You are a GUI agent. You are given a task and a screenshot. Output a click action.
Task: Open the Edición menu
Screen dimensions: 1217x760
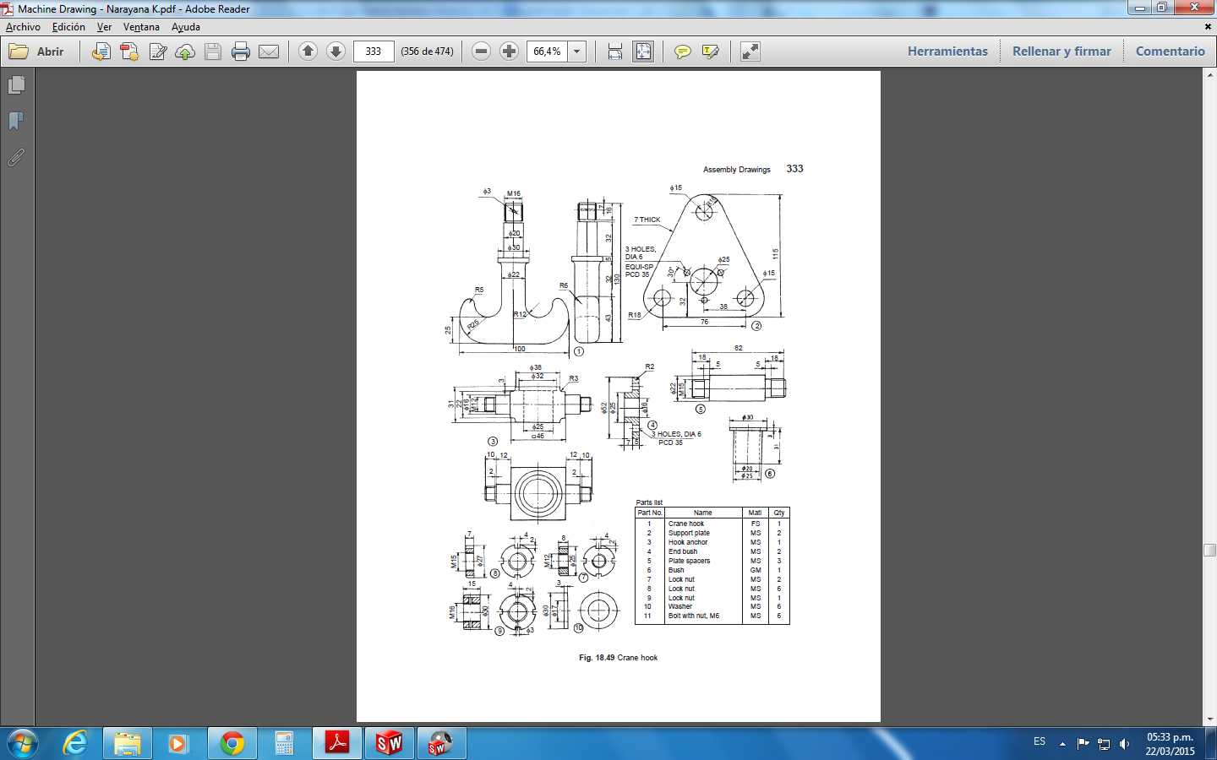coord(68,27)
